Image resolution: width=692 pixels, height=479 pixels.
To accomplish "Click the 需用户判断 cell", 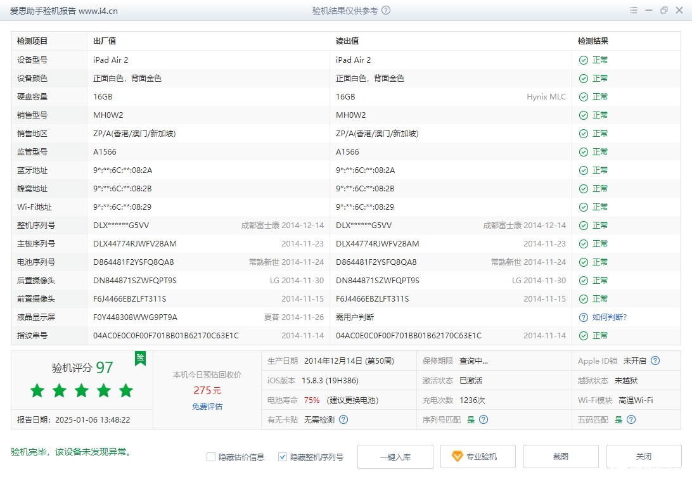I will tap(355, 317).
